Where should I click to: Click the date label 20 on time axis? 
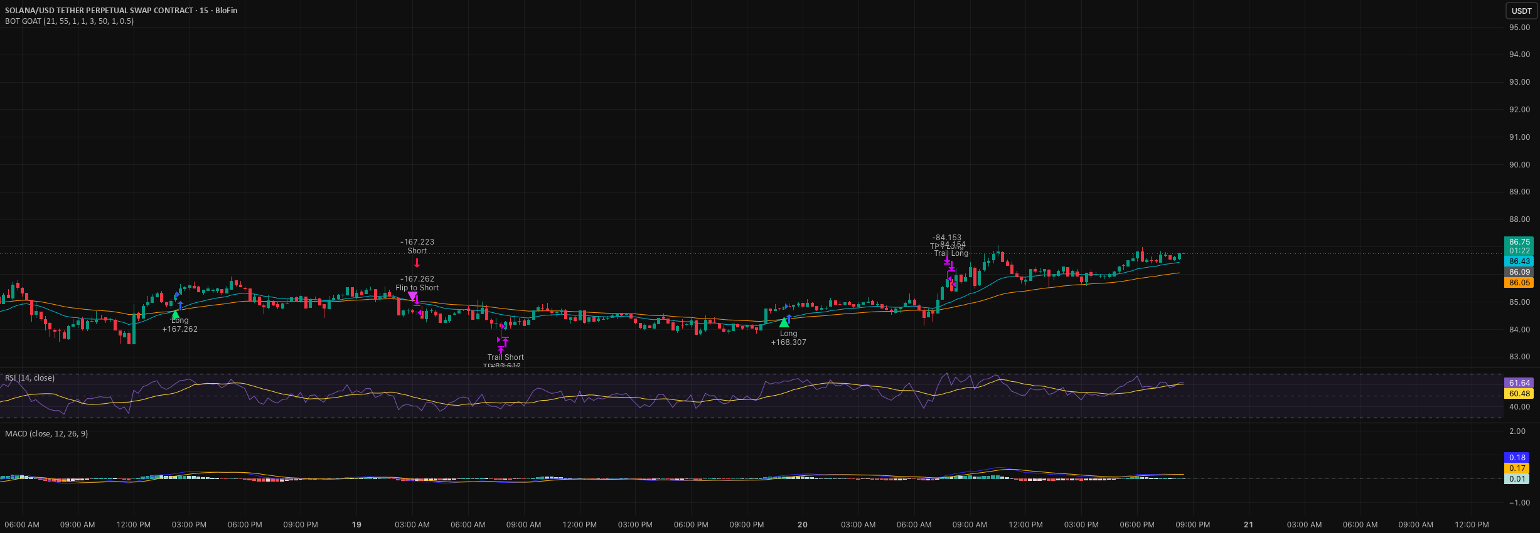[x=803, y=525]
